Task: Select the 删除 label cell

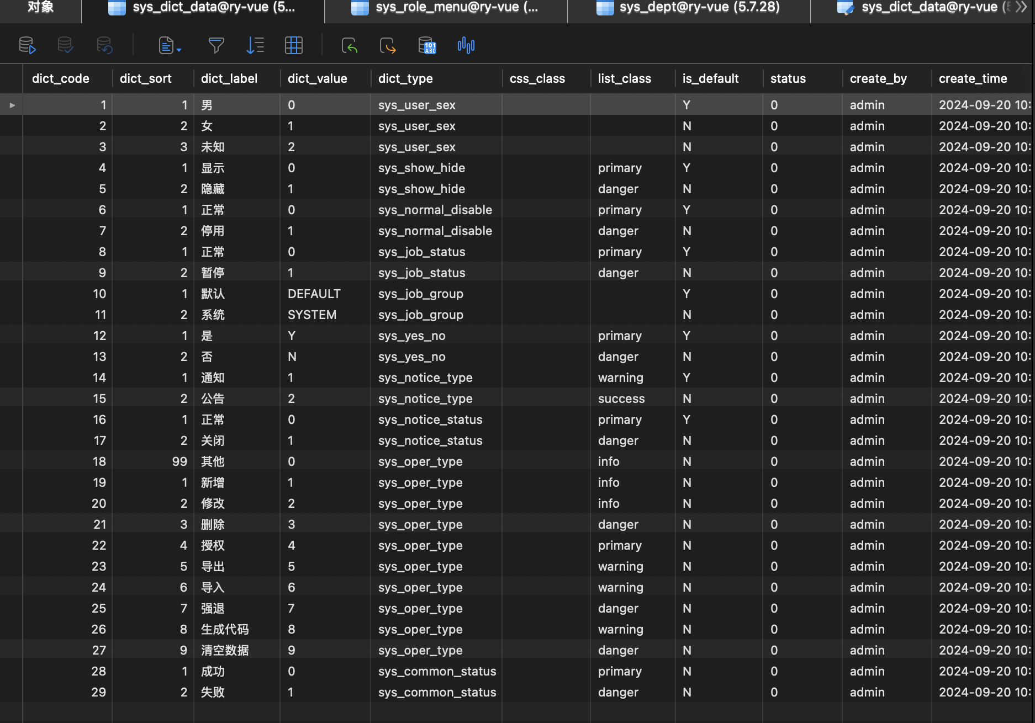Action: click(237, 524)
